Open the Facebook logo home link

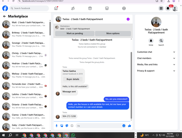tap(5, 8)
